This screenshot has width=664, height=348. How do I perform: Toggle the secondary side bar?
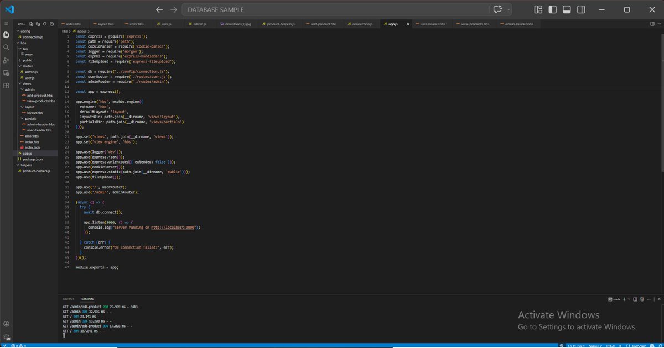pyautogui.click(x=581, y=9)
